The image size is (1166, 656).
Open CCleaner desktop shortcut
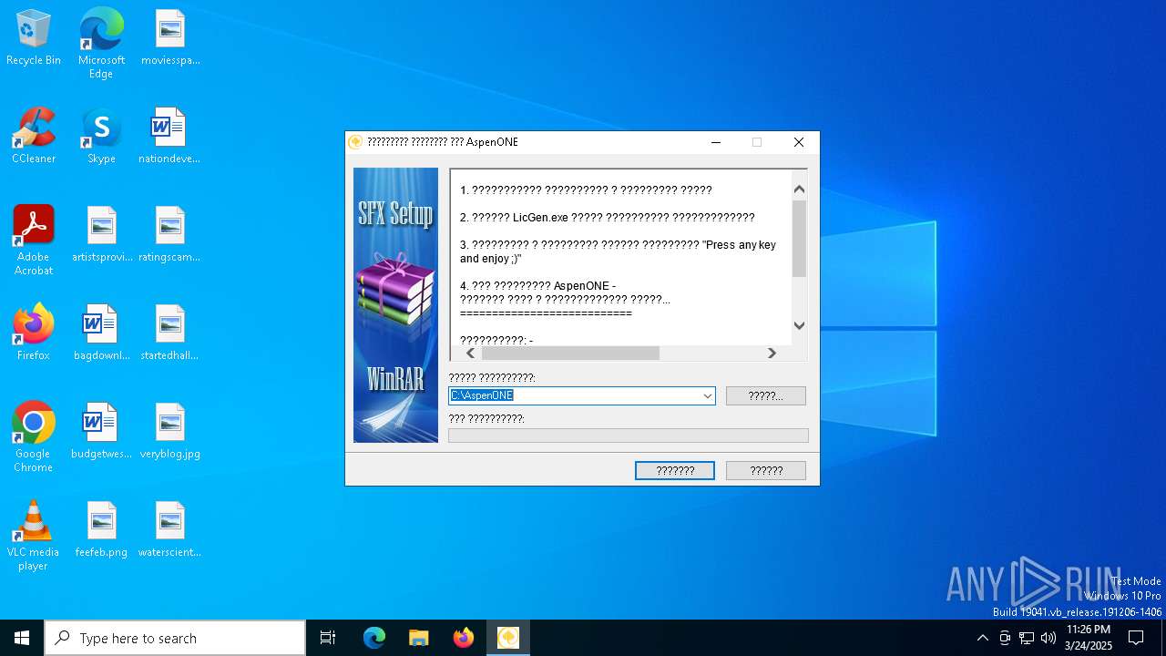(34, 136)
